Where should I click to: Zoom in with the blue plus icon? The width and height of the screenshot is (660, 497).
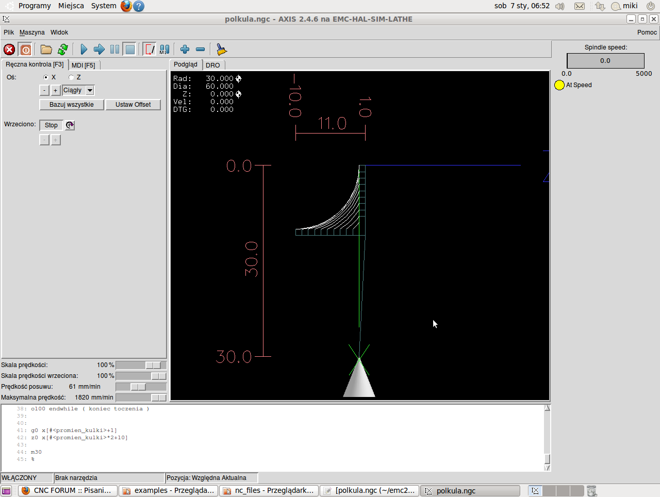185,49
